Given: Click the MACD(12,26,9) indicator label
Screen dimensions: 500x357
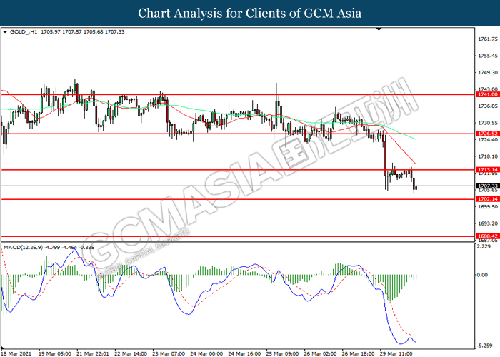Looking at the screenshot, I should pos(23,247).
